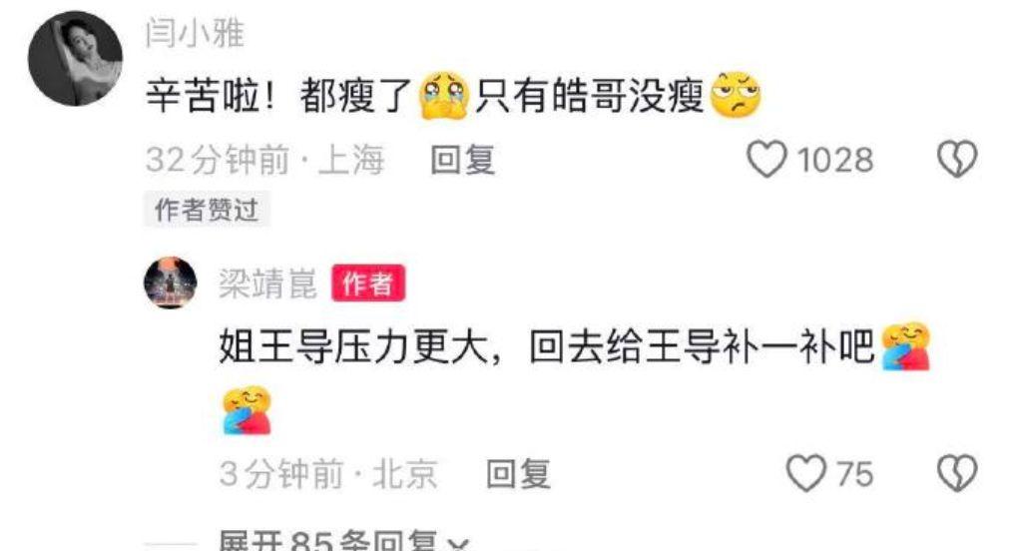
Task: Reply to 梁靖崑's comment via 回复
Action: [x=518, y=474]
